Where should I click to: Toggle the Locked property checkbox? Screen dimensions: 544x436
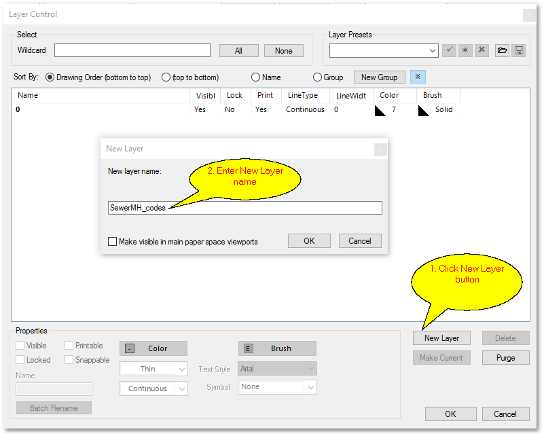[20, 360]
